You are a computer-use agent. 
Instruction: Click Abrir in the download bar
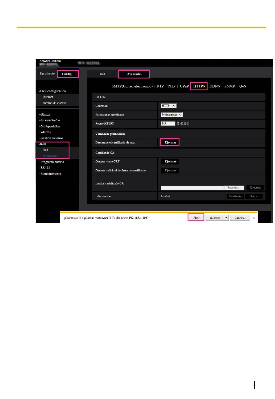coord(196,218)
